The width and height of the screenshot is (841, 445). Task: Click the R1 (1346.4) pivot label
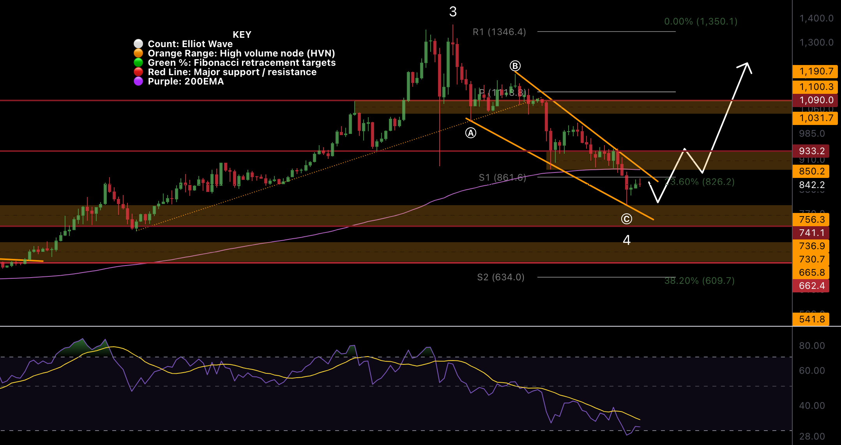(499, 32)
